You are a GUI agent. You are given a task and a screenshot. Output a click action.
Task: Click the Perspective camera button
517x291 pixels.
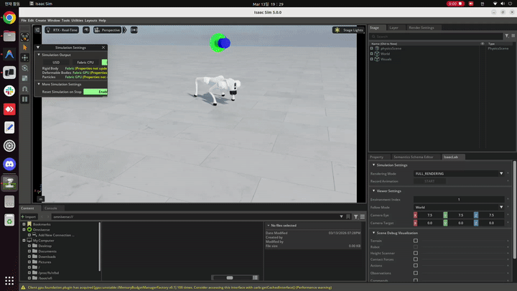[108, 30]
